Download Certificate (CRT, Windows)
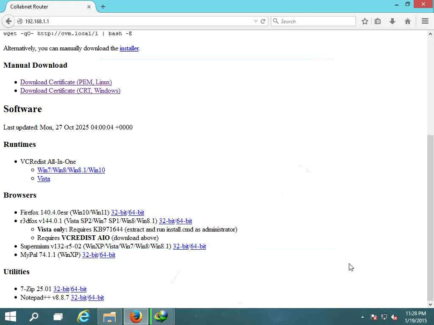Viewport: 434px width, 325px height. click(x=70, y=91)
